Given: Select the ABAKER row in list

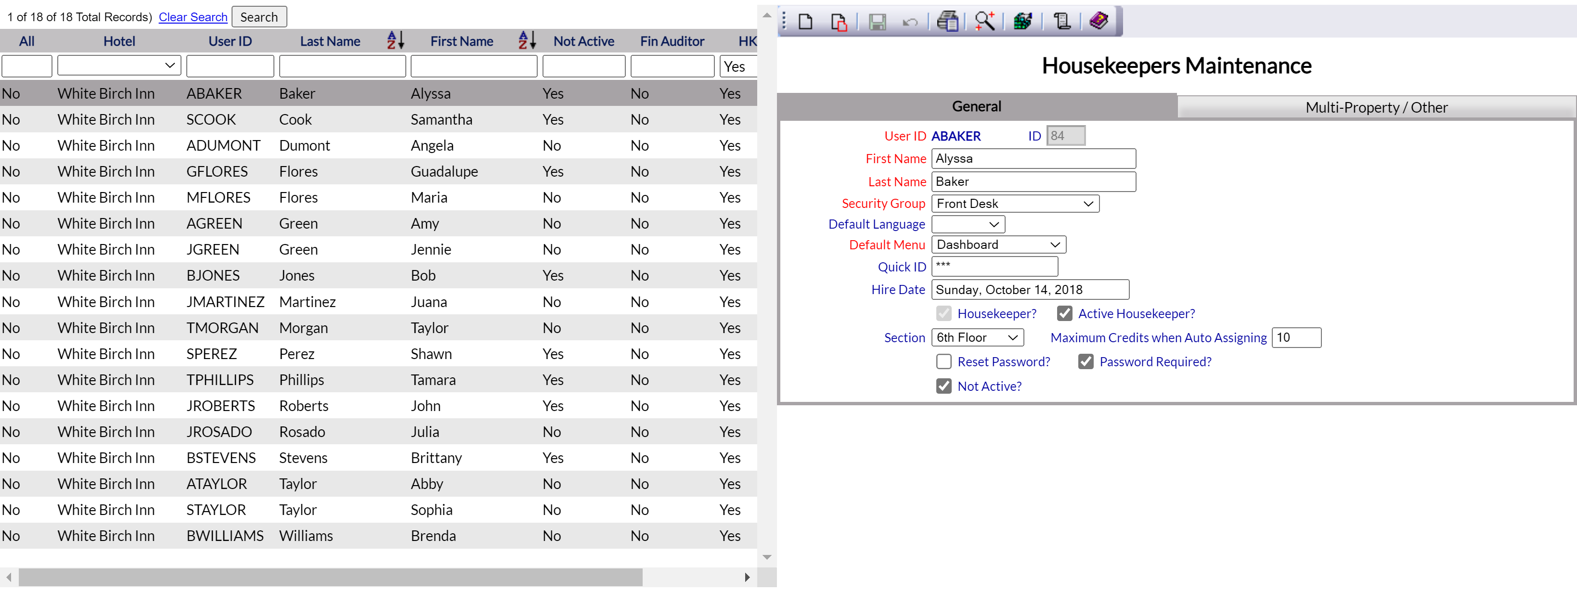Looking at the screenshot, I should point(378,94).
